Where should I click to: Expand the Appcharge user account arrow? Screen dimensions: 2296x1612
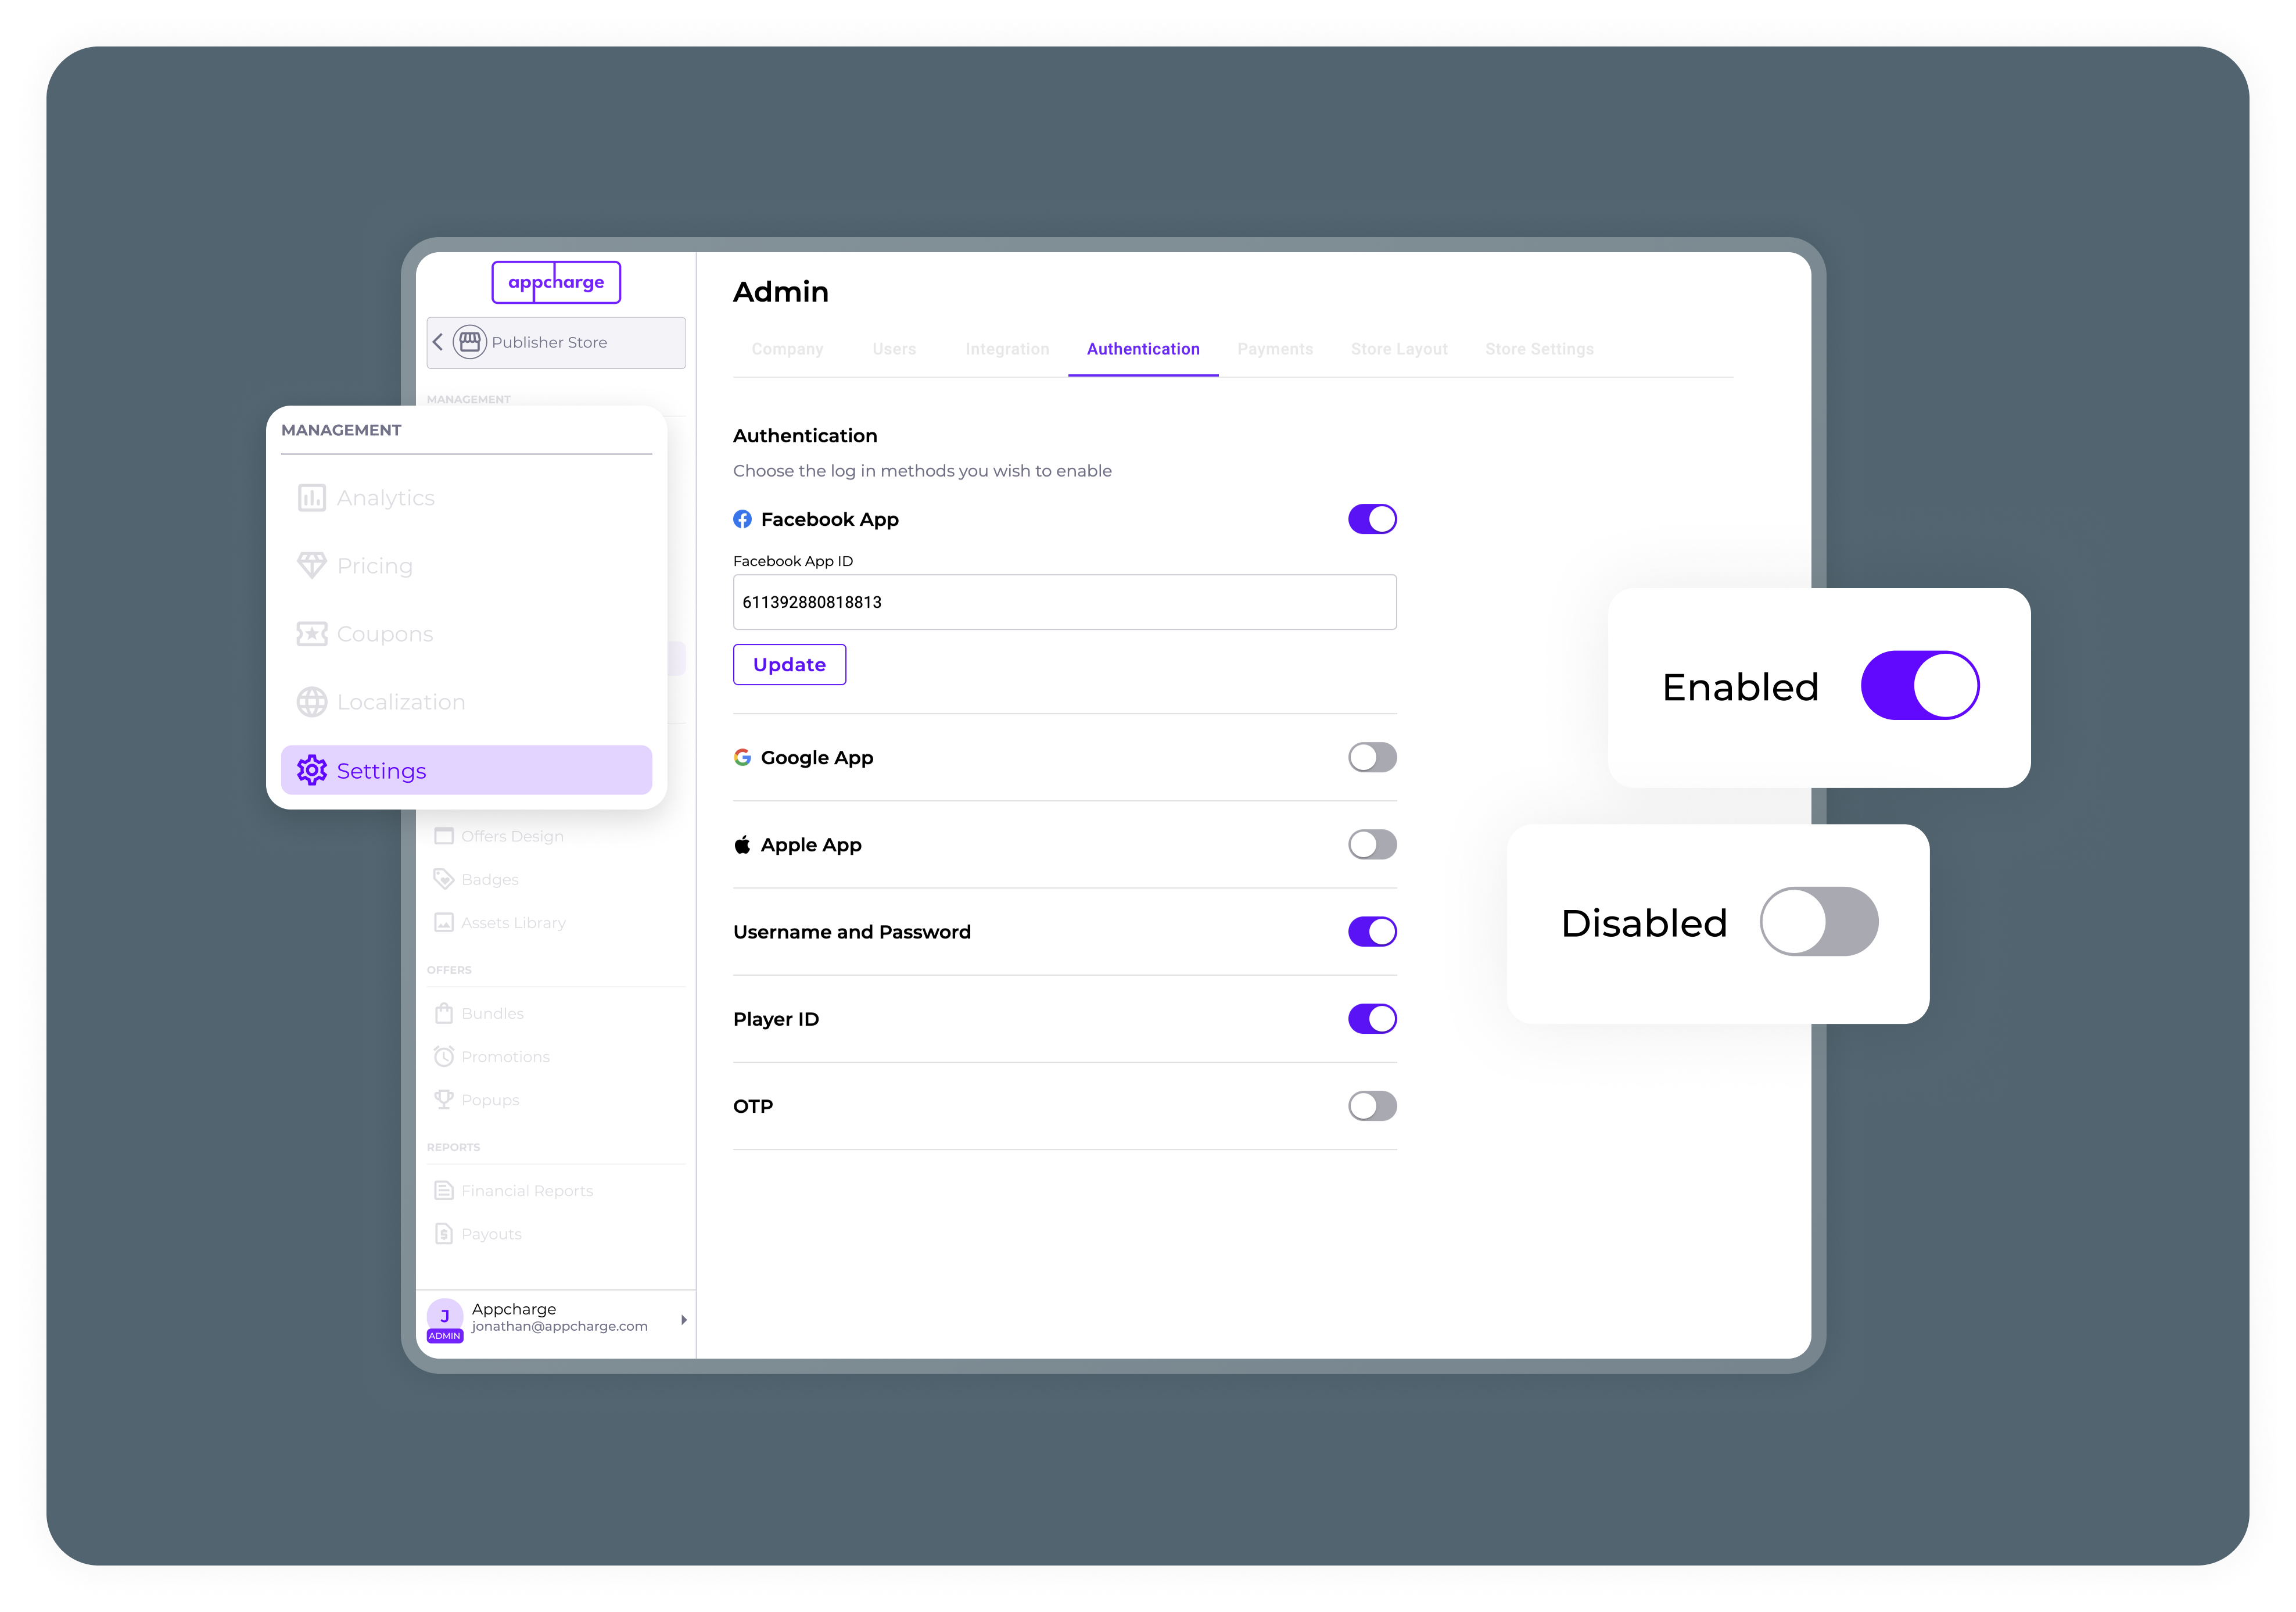(x=683, y=1320)
